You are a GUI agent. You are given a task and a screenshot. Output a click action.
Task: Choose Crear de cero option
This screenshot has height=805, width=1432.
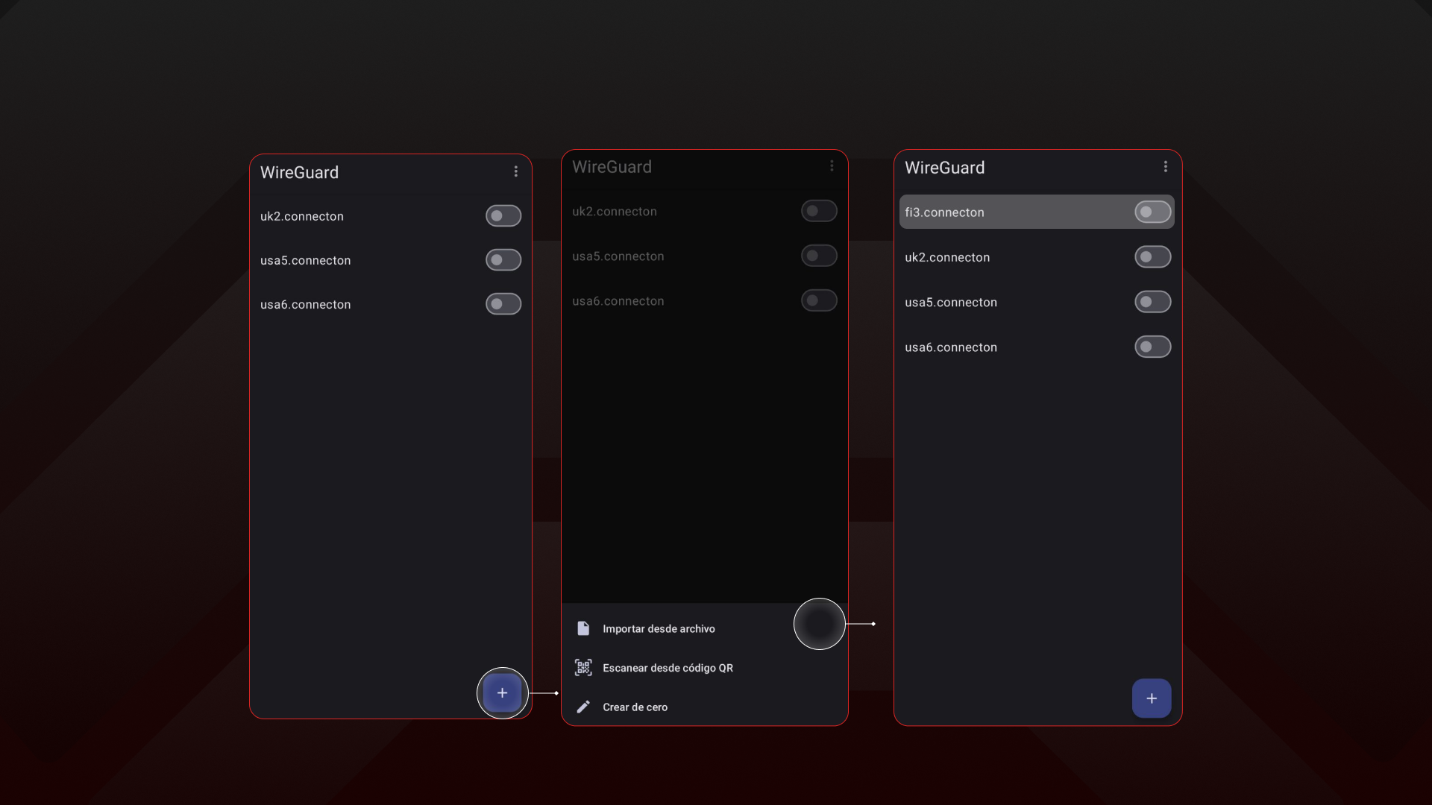pos(635,707)
